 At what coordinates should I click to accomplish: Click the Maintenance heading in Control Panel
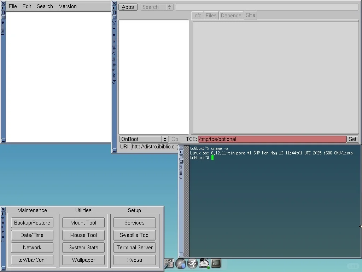(32, 210)
